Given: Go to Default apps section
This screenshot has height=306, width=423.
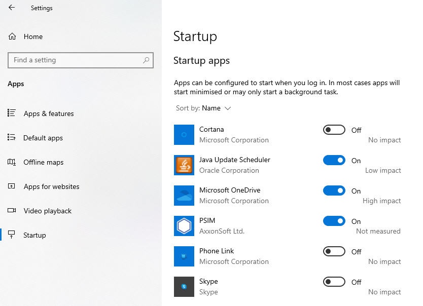Looking at the screenshot, I should 43,138.
